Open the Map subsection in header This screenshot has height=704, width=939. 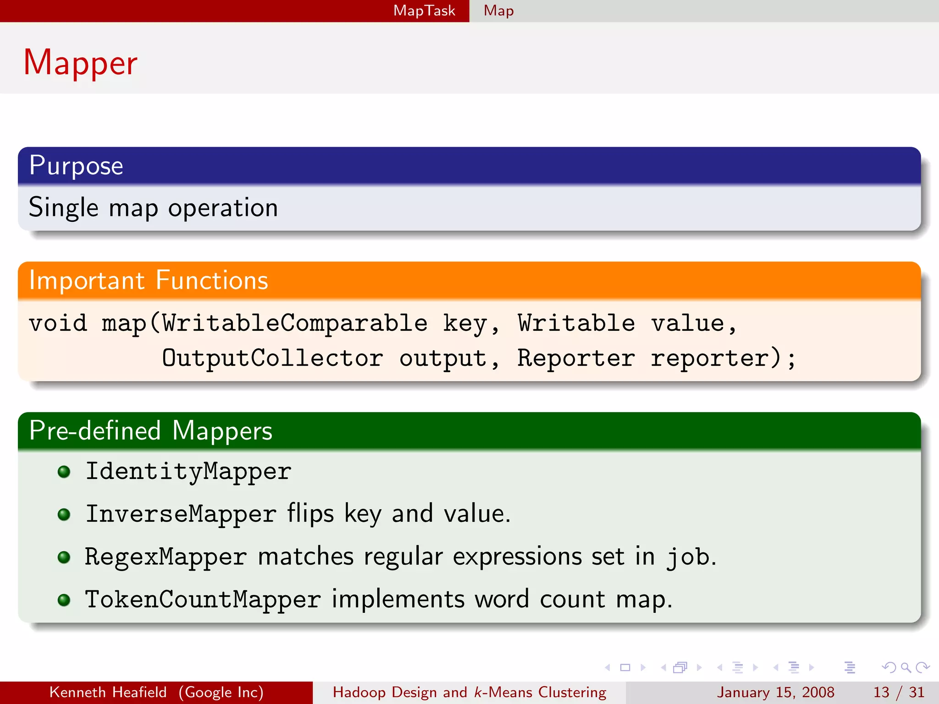click(x=499, y=11)
